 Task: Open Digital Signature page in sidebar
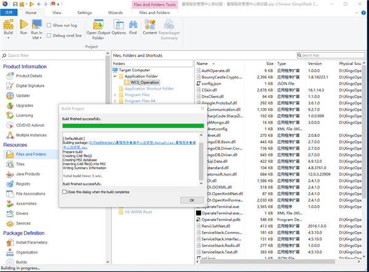[x=29, y=85]
